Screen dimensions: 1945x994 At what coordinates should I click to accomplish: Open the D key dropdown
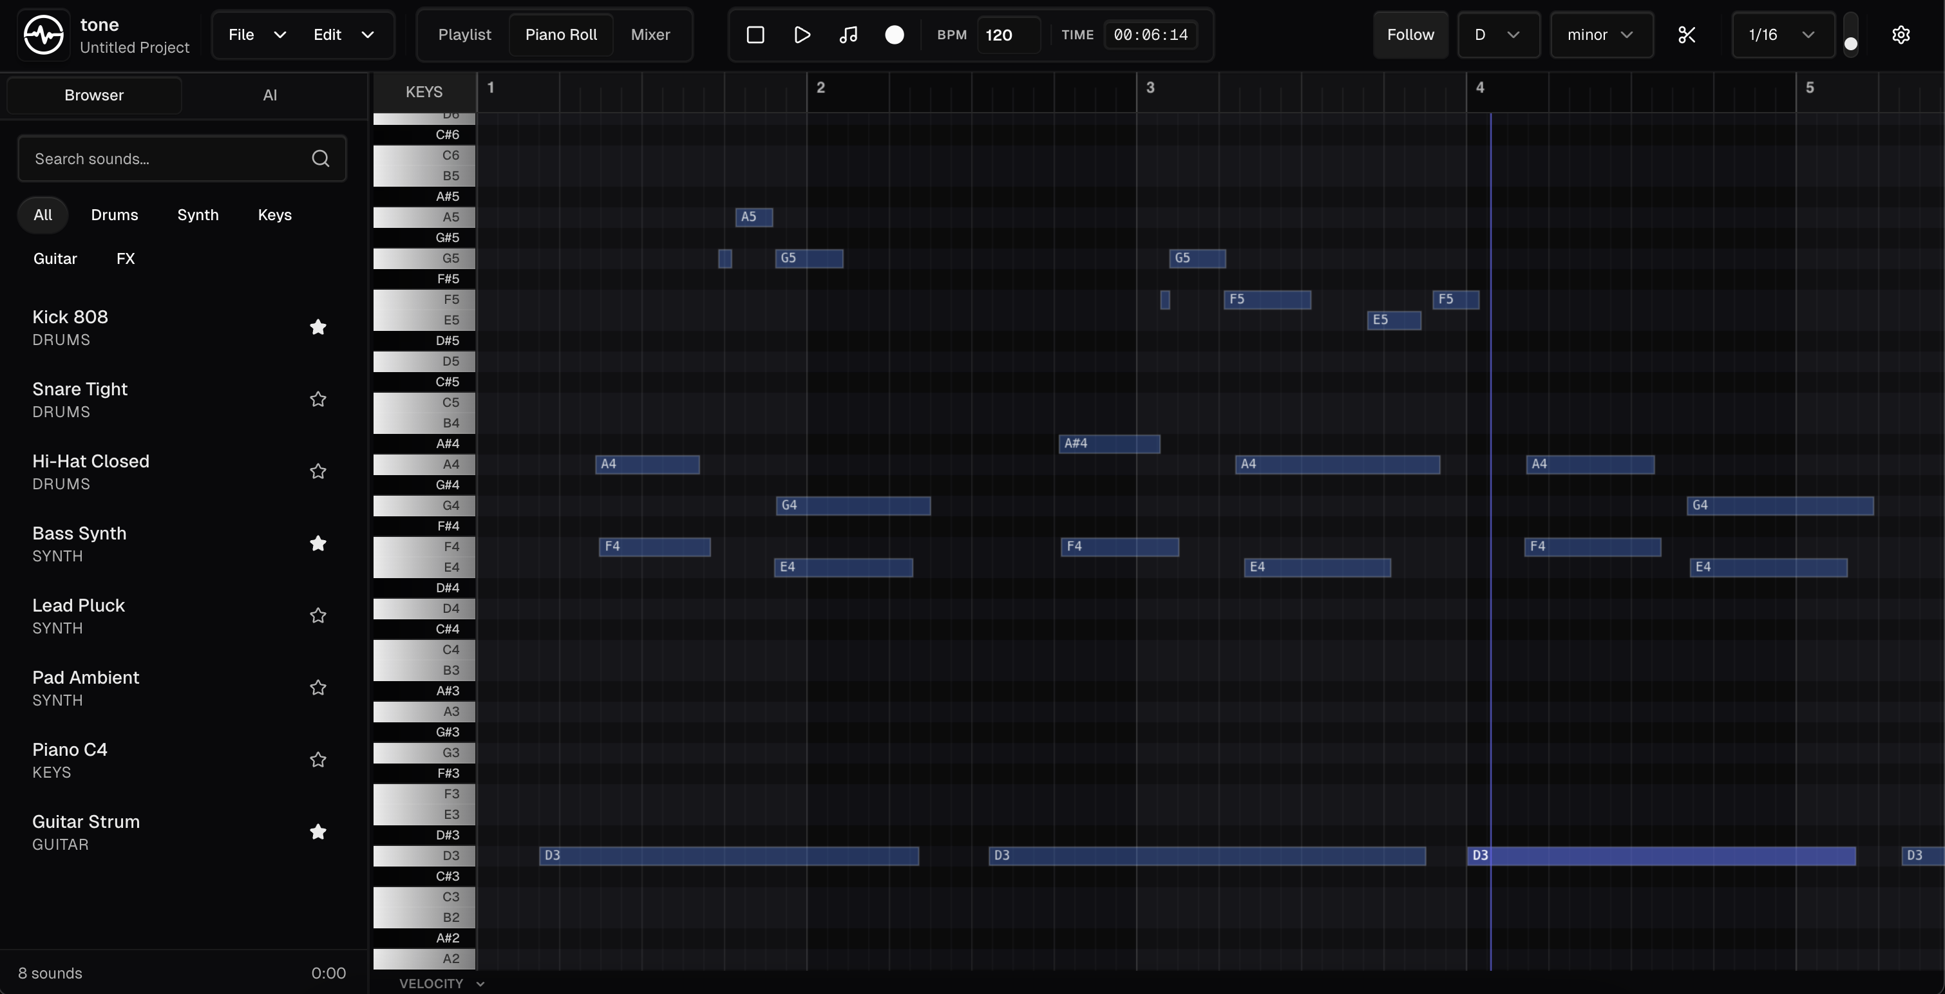tap(1498, 35)
